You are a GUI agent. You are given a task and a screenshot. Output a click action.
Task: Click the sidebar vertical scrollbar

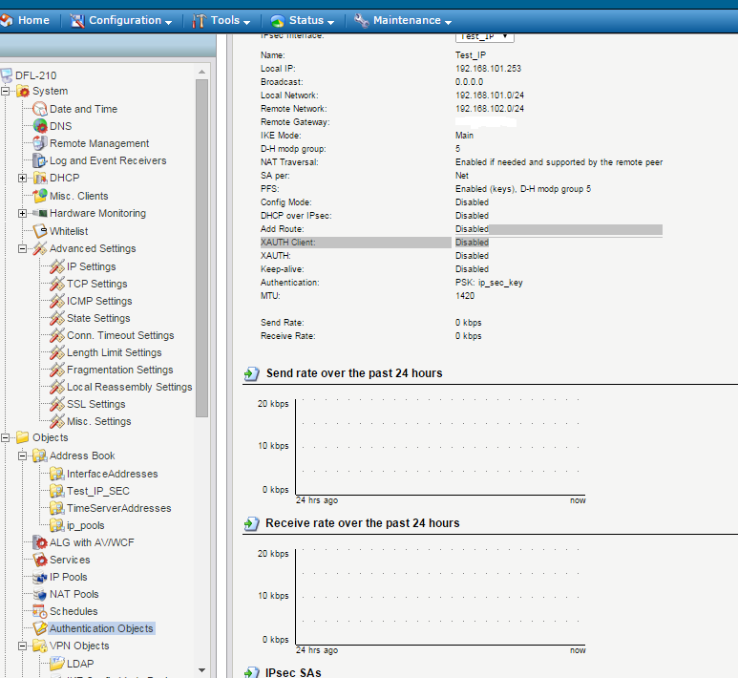(201, 239)
